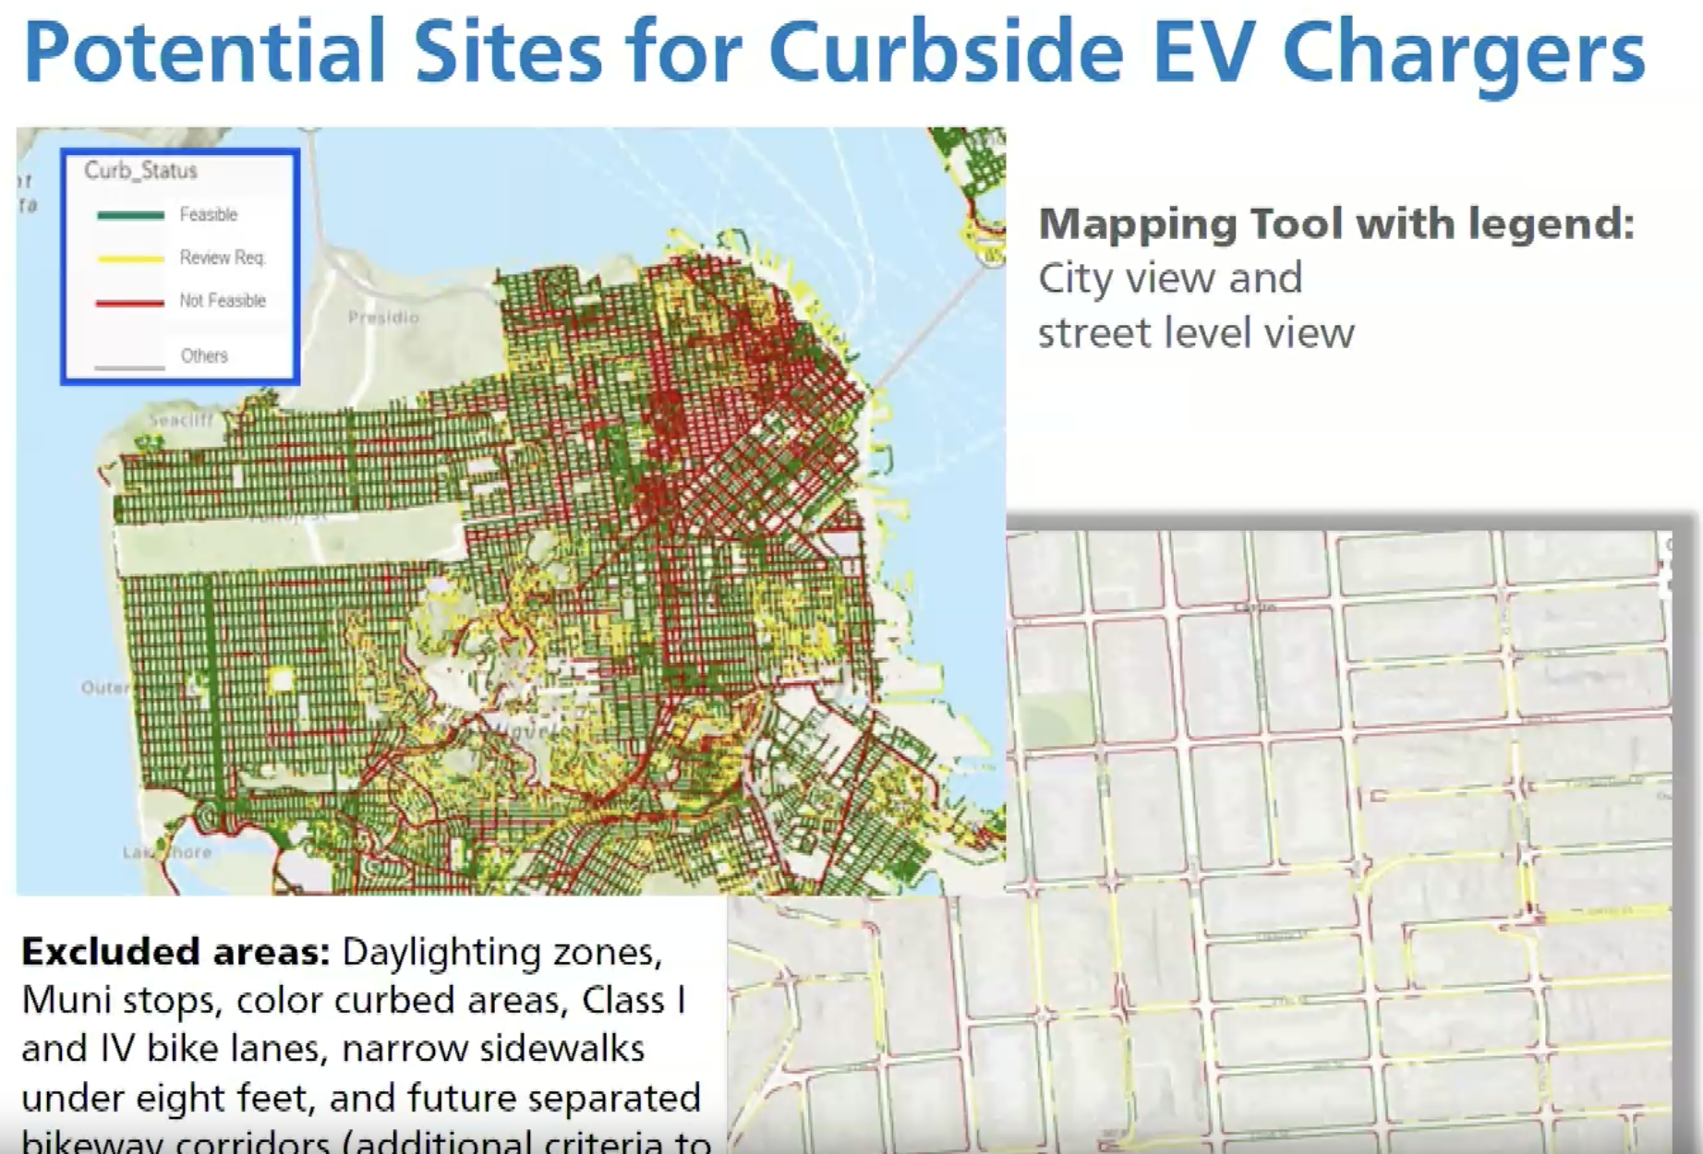The width and height of the screenshot is (1703, 1154).
Task: Click the green Feasible line in legend
Action: point(130,216)
